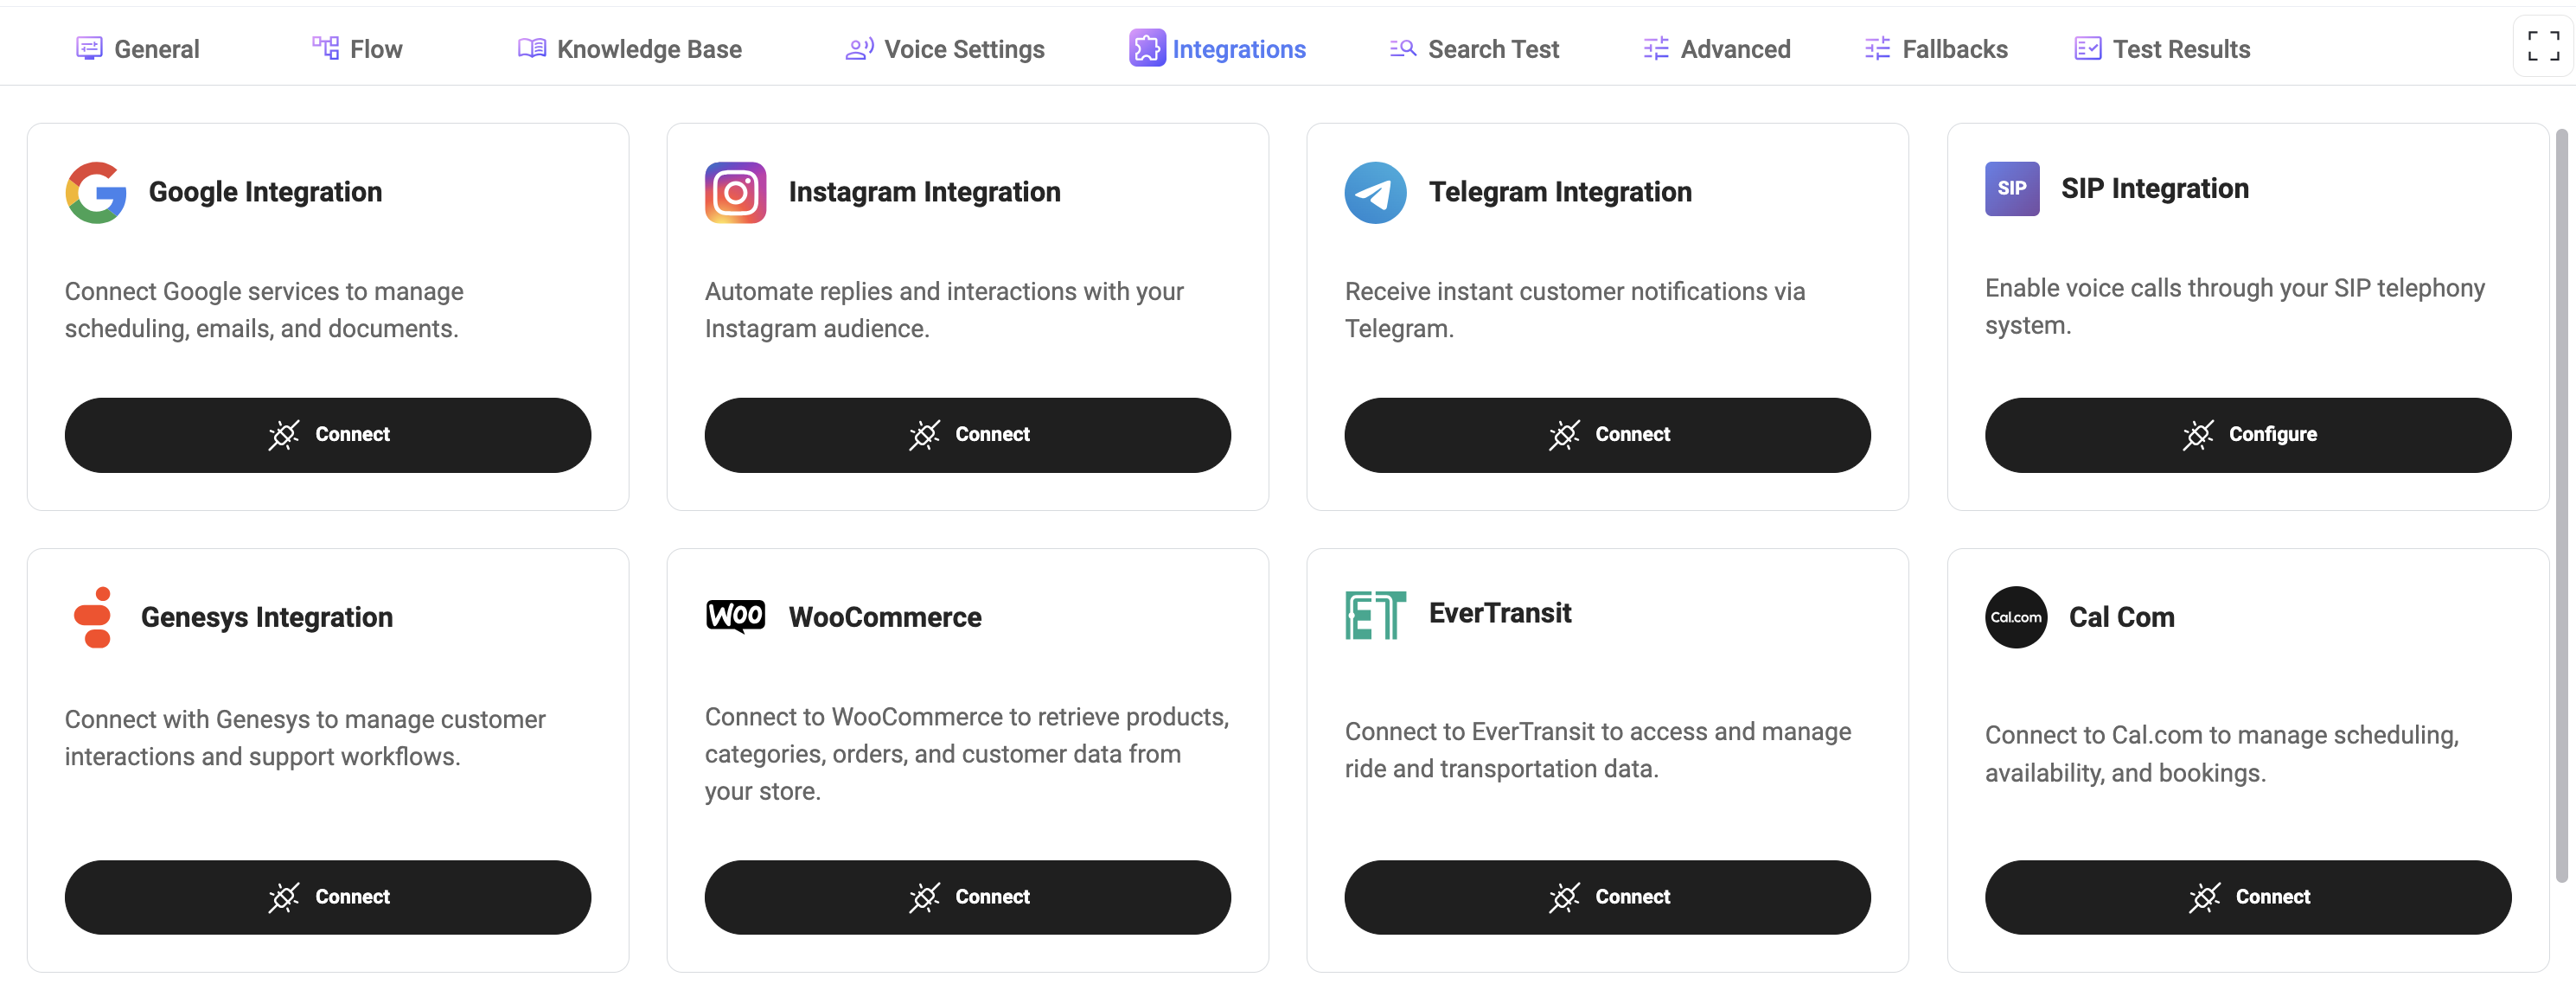Click the Telegram paper plane icon
The width and height of the screenshot is (2576, 990).
1375,192
